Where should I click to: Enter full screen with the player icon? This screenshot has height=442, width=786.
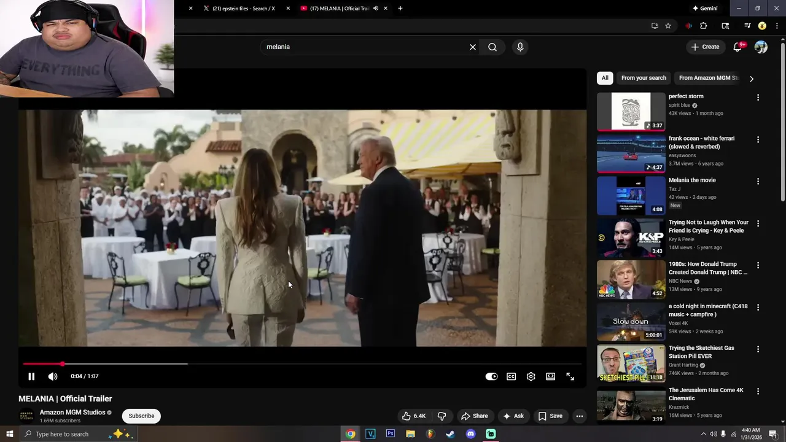570,376
